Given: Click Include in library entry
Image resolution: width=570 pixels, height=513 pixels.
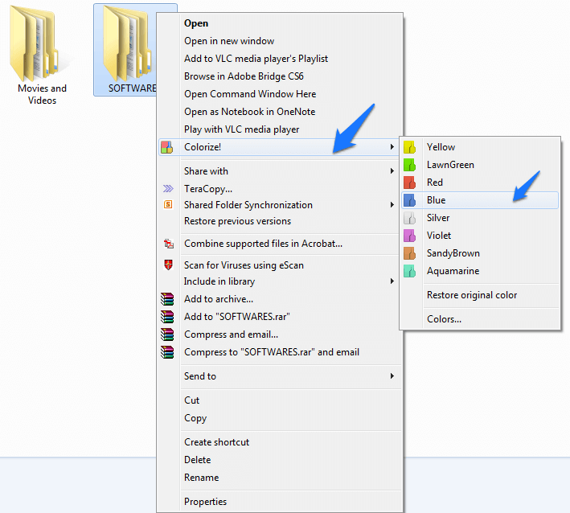Looking at the screenshot, I should 280,281.
